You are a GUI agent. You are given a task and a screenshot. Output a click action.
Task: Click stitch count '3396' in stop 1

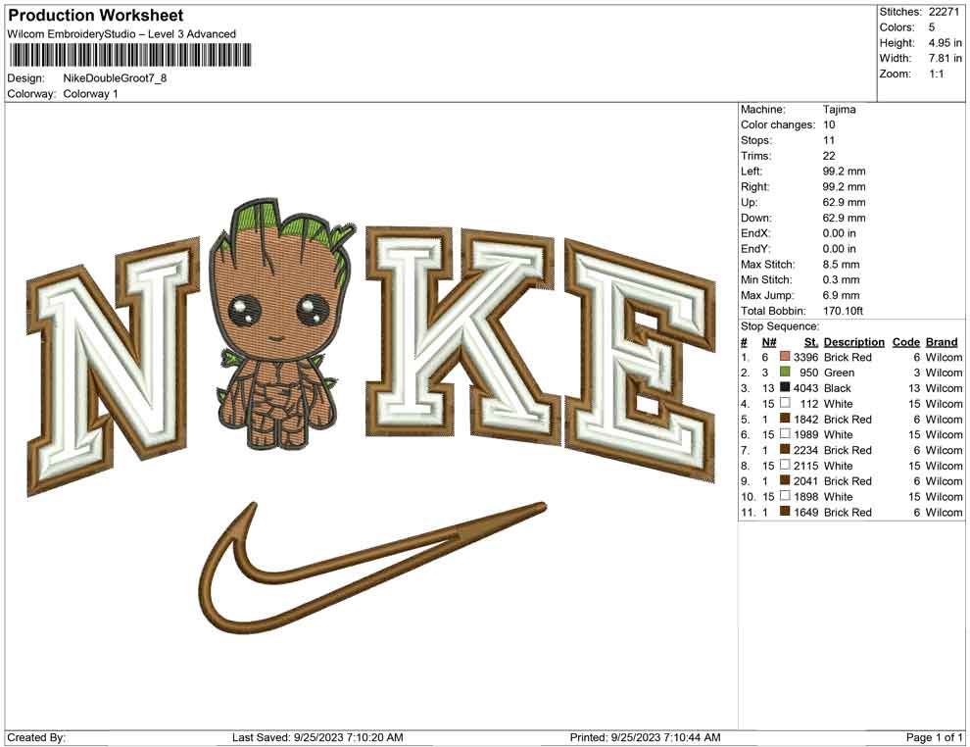(x=805, y=357)
